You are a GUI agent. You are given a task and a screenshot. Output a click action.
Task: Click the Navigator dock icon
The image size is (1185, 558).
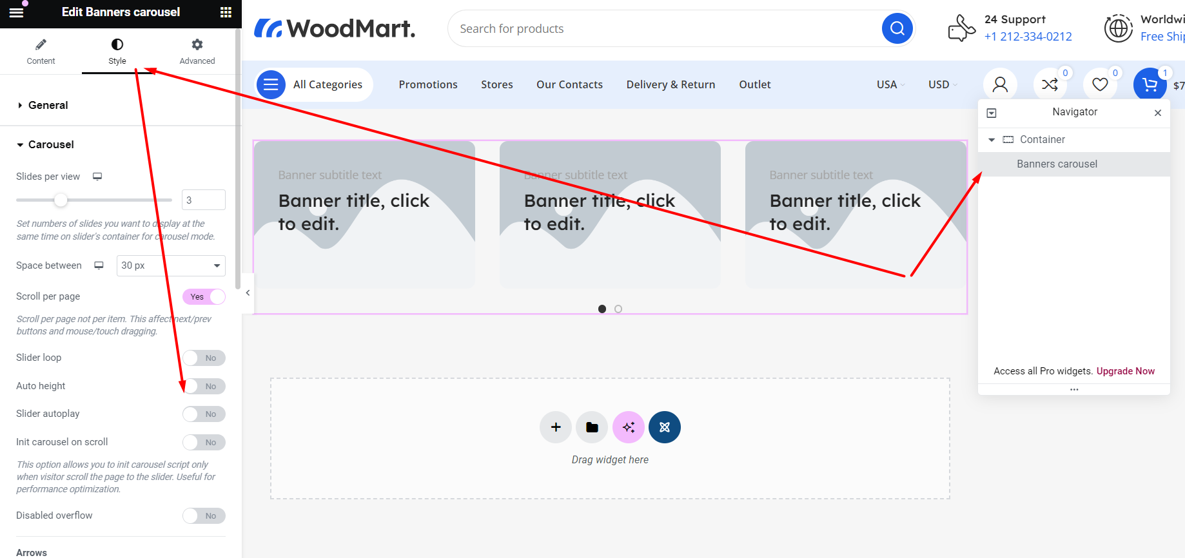point(992,113)
